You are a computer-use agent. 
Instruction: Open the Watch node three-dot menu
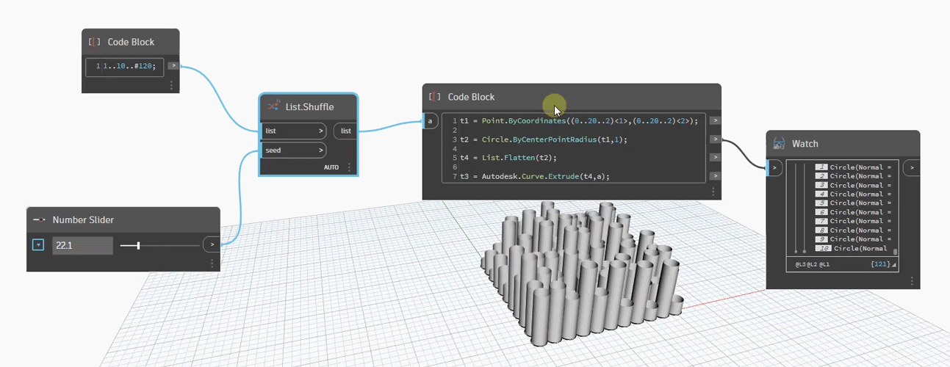click(x=912, y=281)
